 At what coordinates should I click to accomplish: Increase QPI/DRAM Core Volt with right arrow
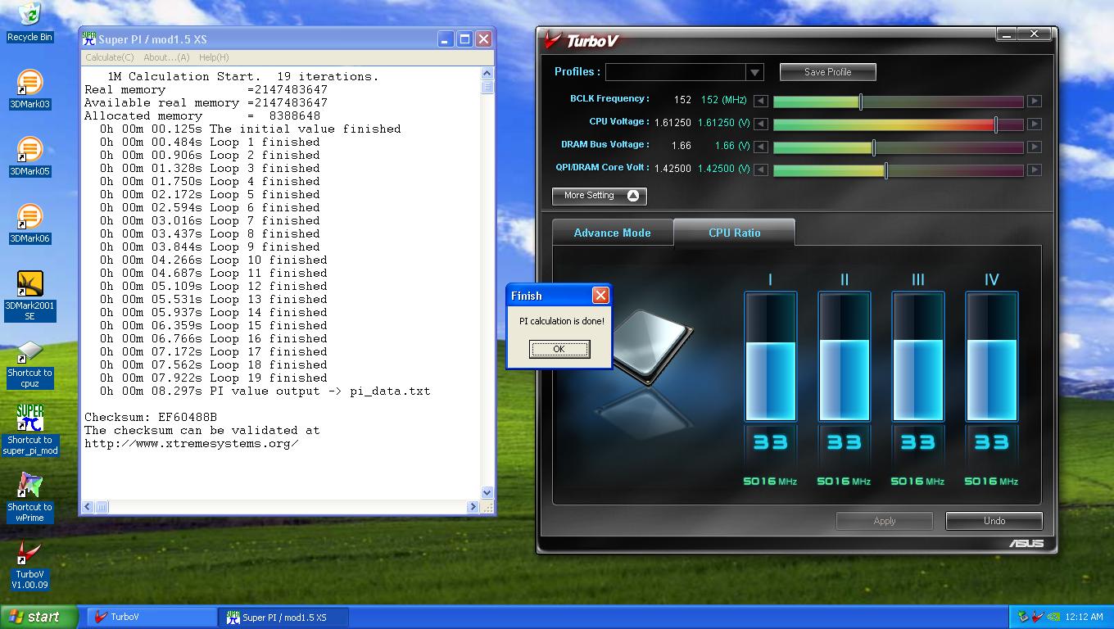click(1035, 170)
